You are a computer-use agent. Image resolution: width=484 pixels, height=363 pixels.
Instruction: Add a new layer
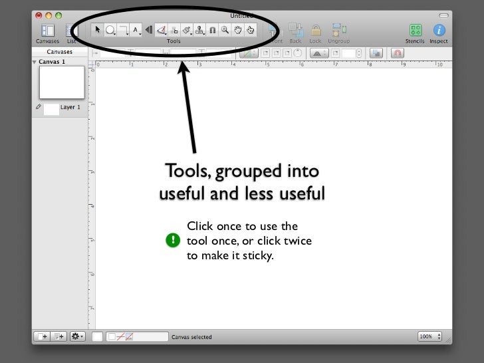[59, 336]
